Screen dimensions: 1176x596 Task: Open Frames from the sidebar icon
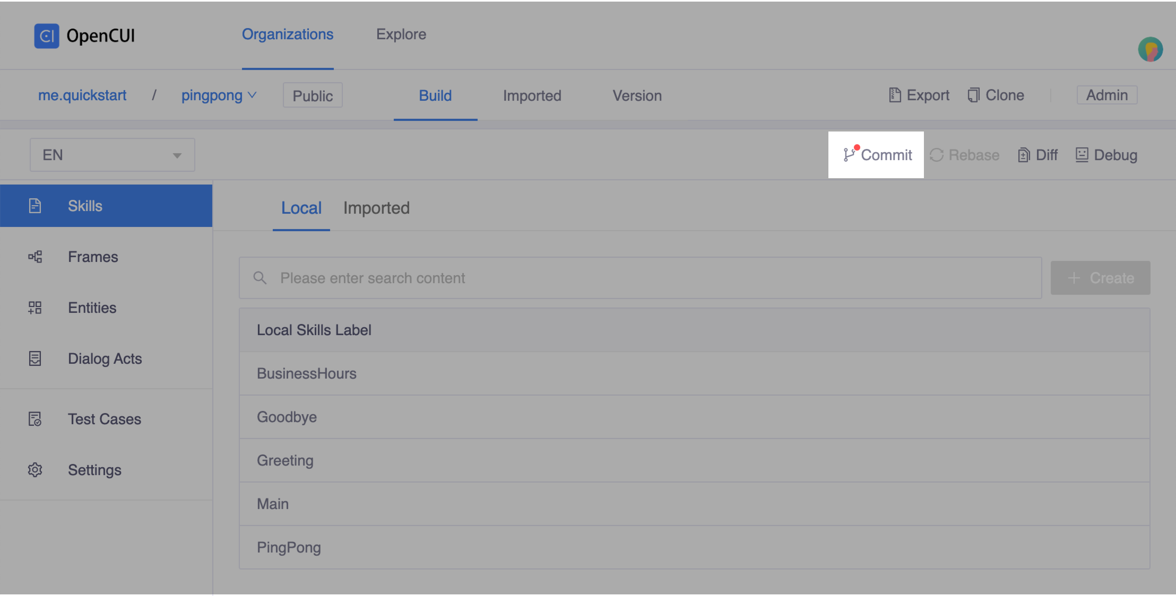[x=35, y=257]
